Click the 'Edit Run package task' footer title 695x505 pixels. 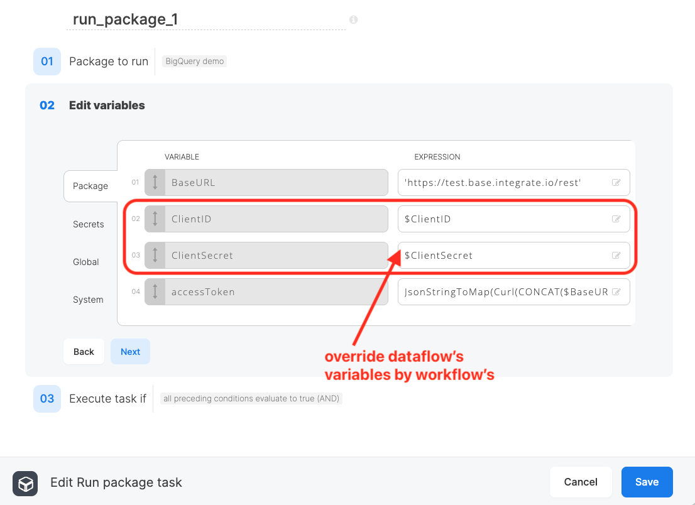click(116, 482)
